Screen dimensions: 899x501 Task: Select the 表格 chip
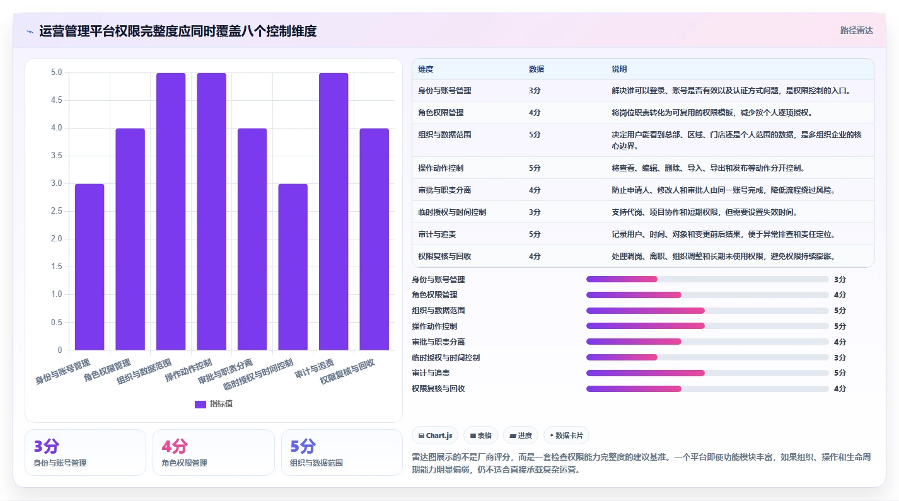[x=480, y=435]
